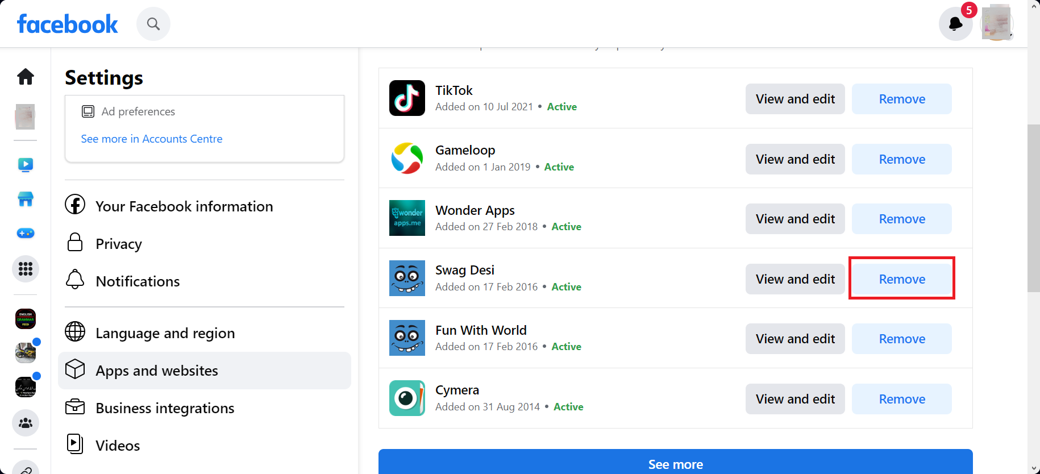Click the scrollbar down arrow
The width and height of the screenshot is (1040, 474).
pyautogui.click(x=1034, y=468)
